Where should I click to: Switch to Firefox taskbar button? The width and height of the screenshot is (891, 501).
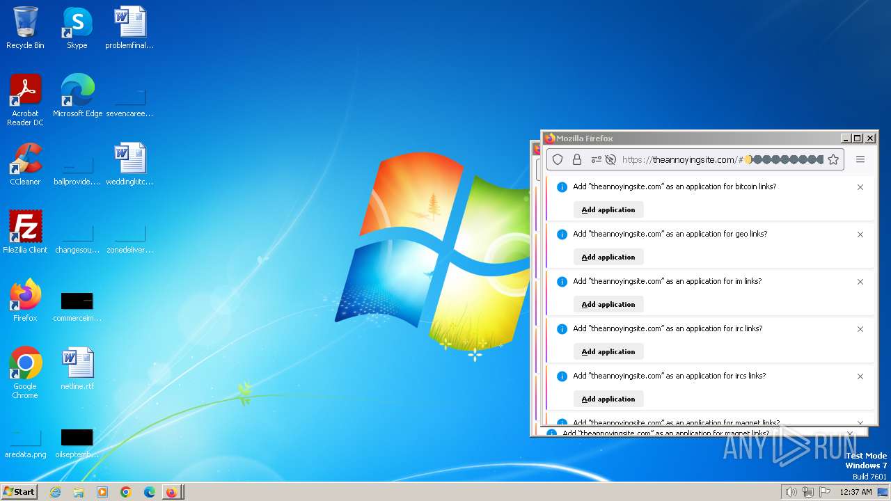pyautogui.click(x=172, y=492)
